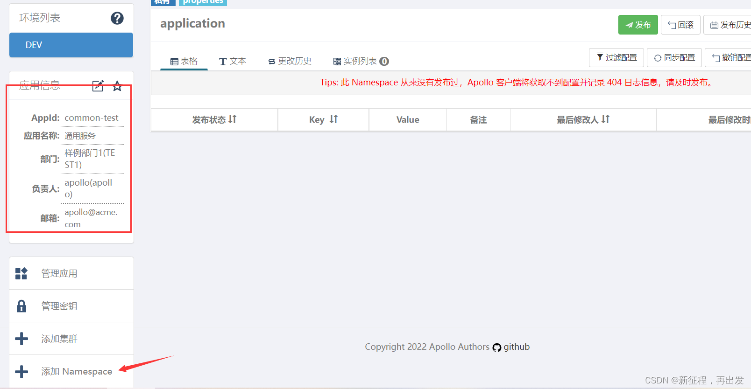
Task: Click the application namespace title
Action: (x=192, y=24)
